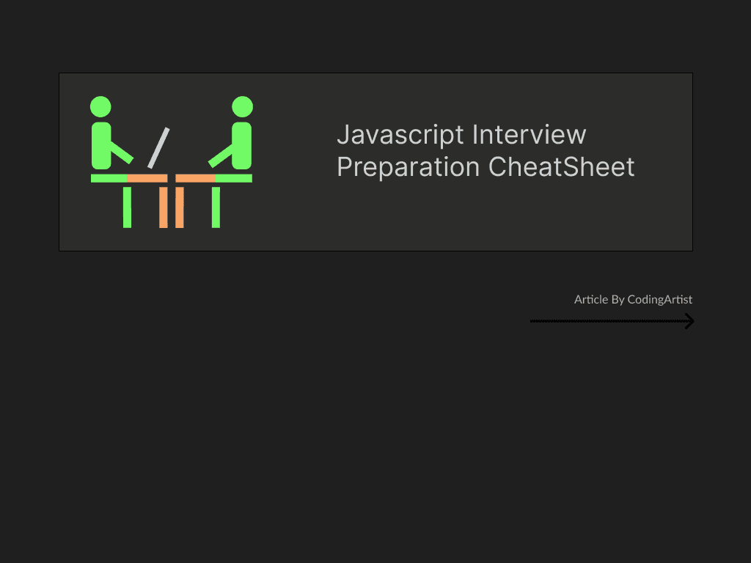Click the arrowhead pointing right

click(689, 321)
